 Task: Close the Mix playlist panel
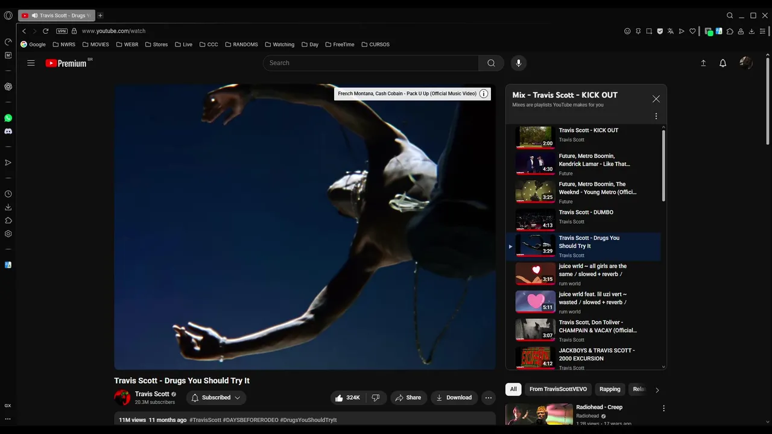(x=656, y=99)
